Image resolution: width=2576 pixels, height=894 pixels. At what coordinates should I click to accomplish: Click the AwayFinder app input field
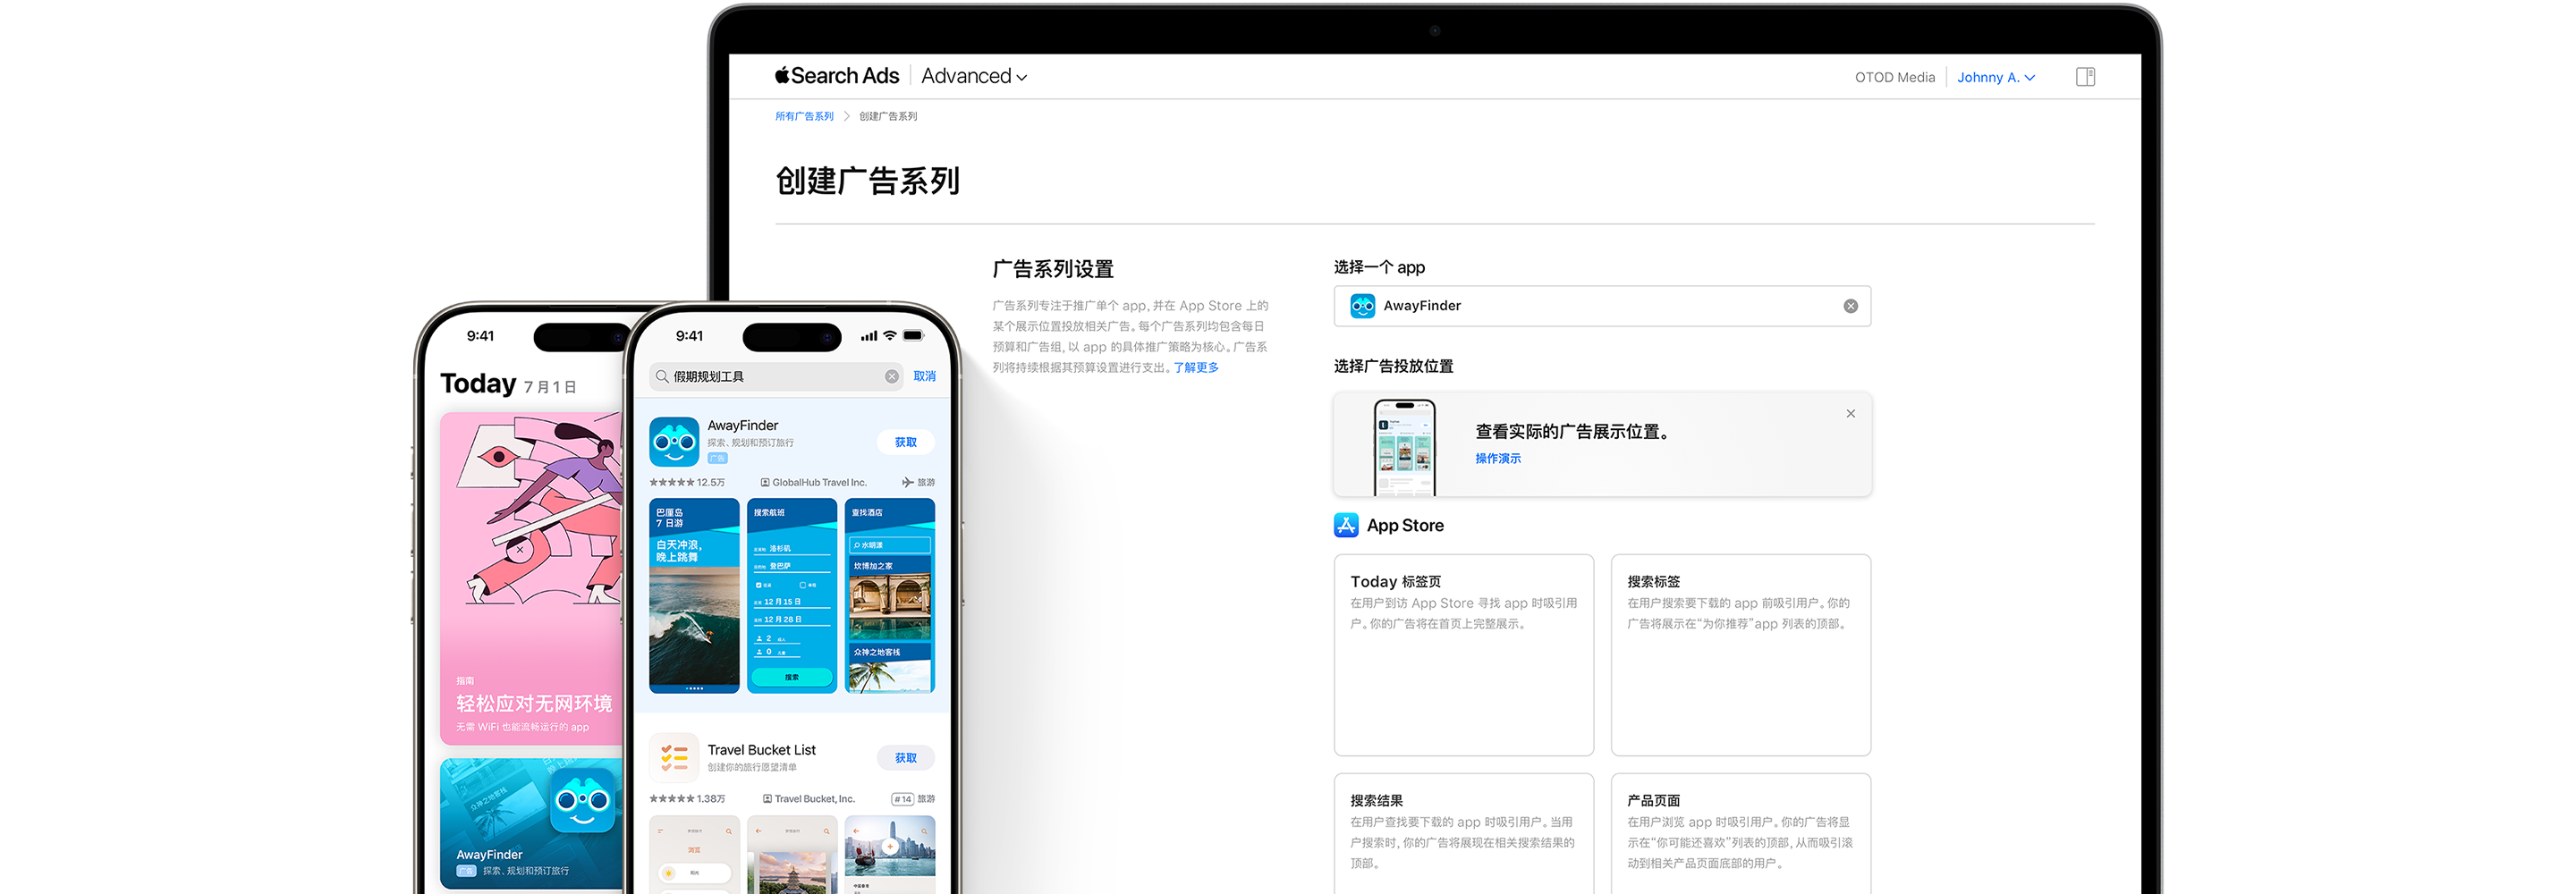tap(1602, 306)
